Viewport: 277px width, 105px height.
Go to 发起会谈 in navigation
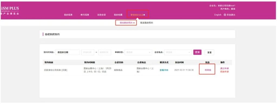(x=101, y=15)
